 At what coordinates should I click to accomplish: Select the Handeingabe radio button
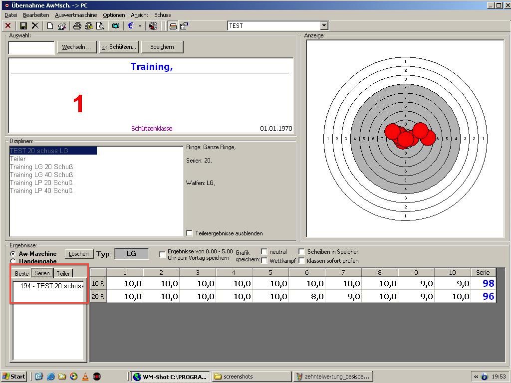[x=13, y=261]
